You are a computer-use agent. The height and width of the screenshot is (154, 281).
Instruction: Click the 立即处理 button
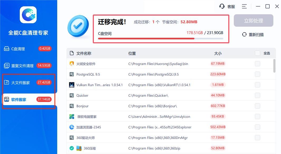pyautogui.click(x=253, y=20)
